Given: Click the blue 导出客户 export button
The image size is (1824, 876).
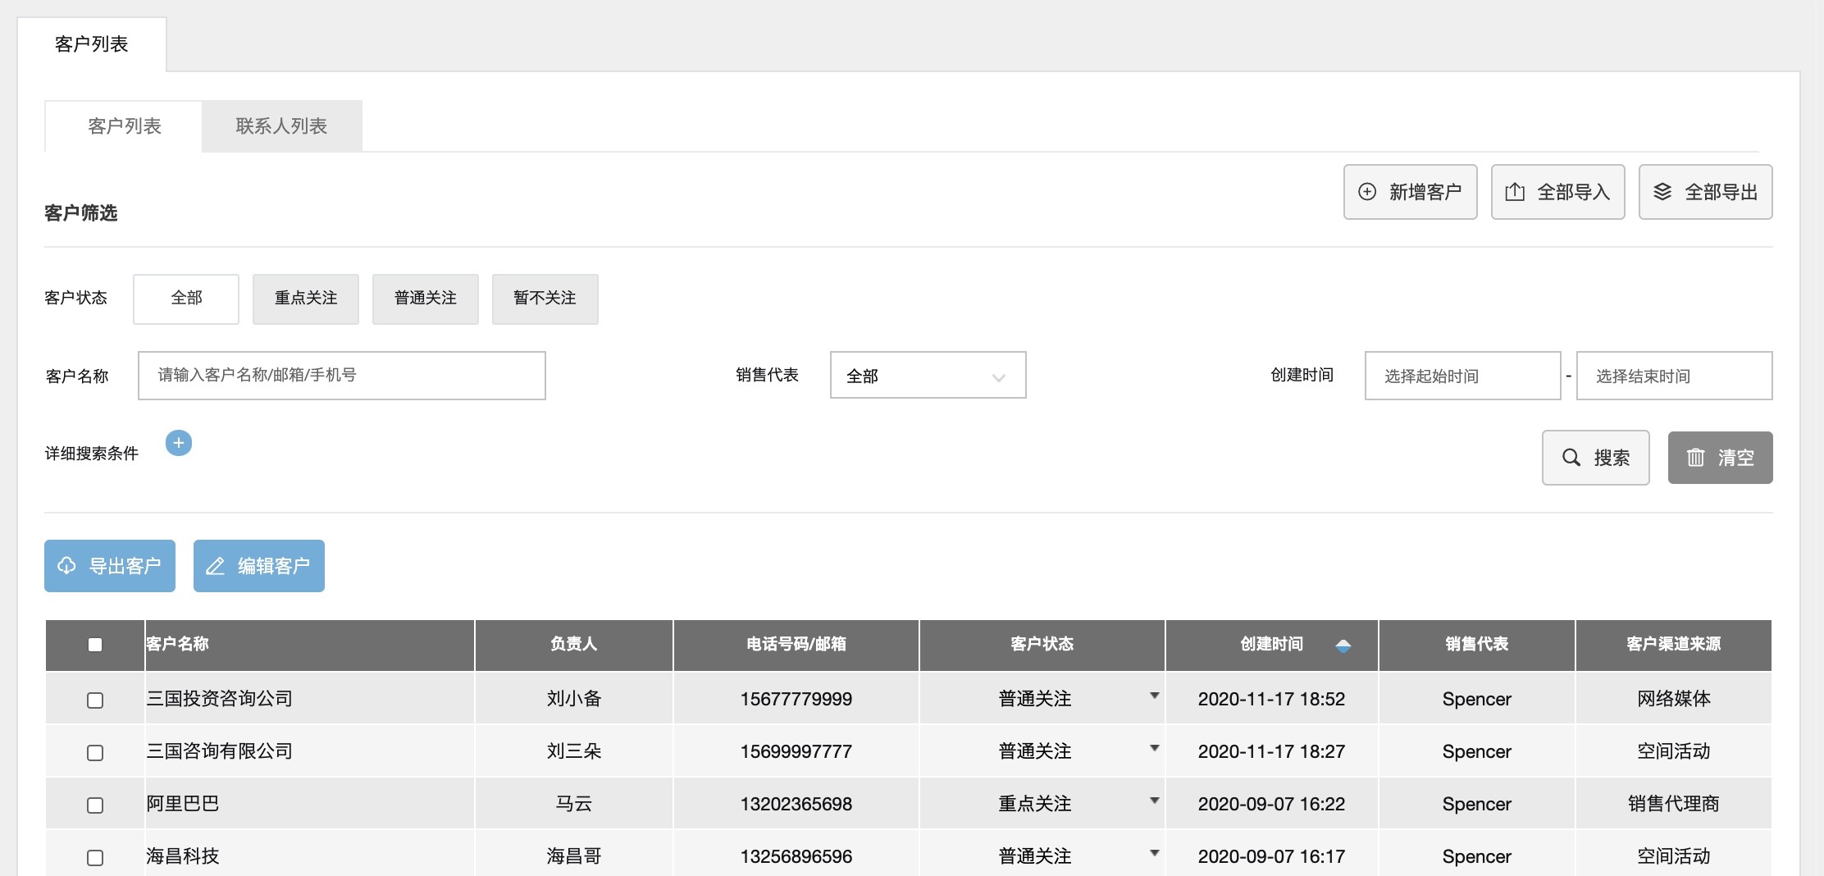Looking at the screenshot, I should pyautogui.click(x=110, y=566).
